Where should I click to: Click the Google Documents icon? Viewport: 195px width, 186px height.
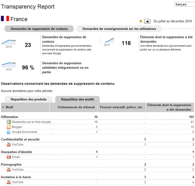(9, 132)
